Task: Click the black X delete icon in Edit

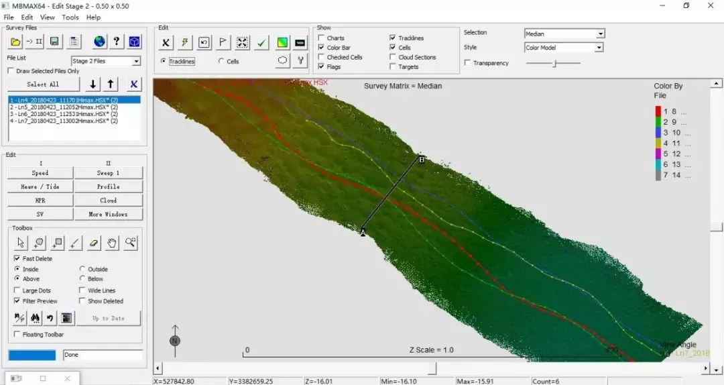Action: [x=166, y=43]
